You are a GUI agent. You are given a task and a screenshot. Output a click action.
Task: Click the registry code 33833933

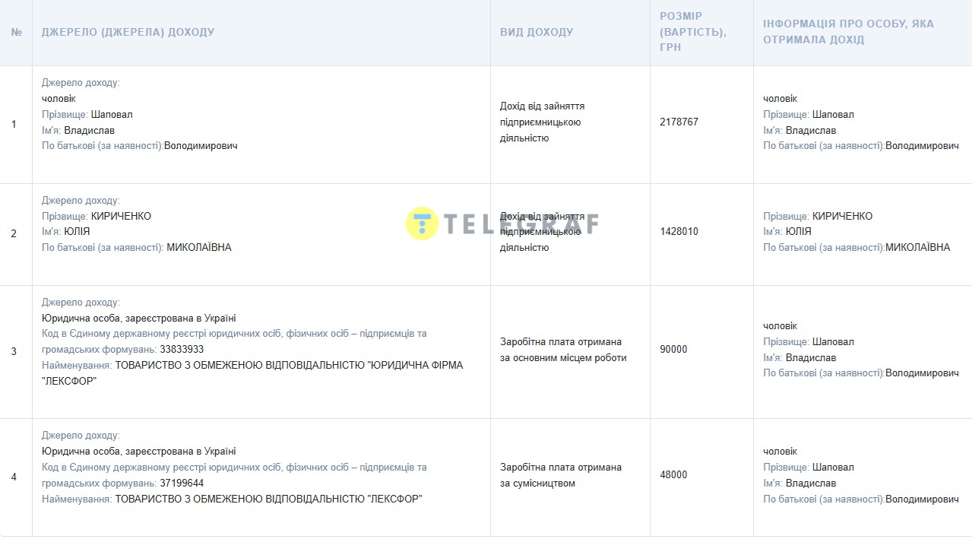click(182, 350)
